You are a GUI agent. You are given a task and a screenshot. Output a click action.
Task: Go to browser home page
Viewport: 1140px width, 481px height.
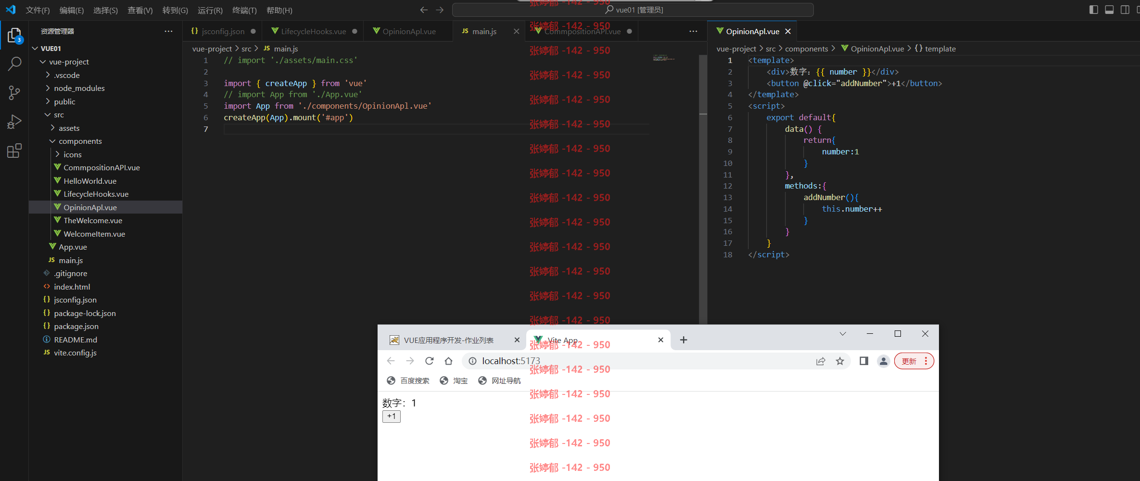click(448, 361)
